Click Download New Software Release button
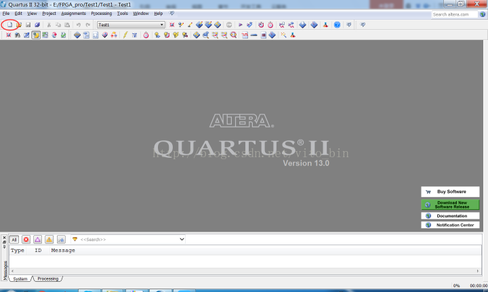Viewport: 488px width, 292px height. pos(450,205)
